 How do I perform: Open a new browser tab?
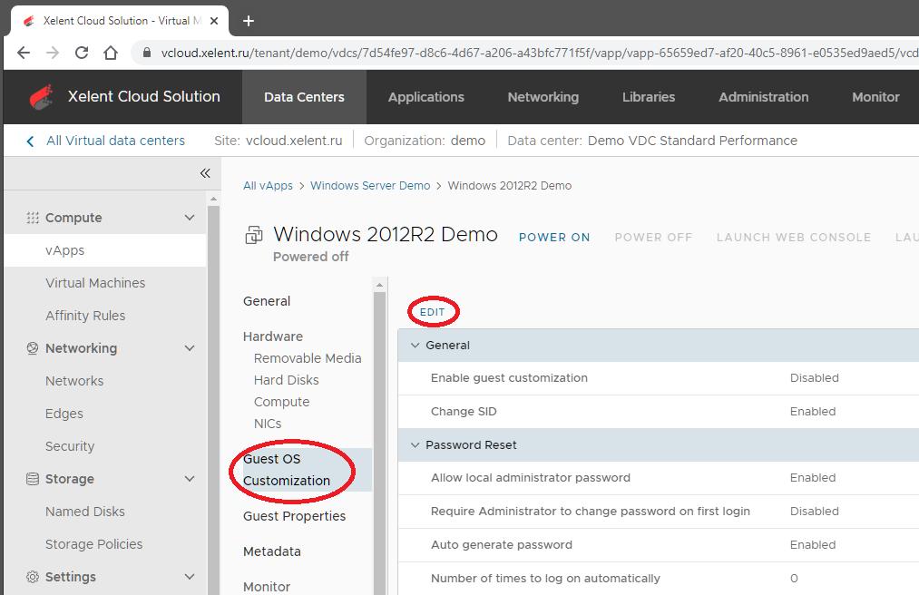click(x=249, y=21)
